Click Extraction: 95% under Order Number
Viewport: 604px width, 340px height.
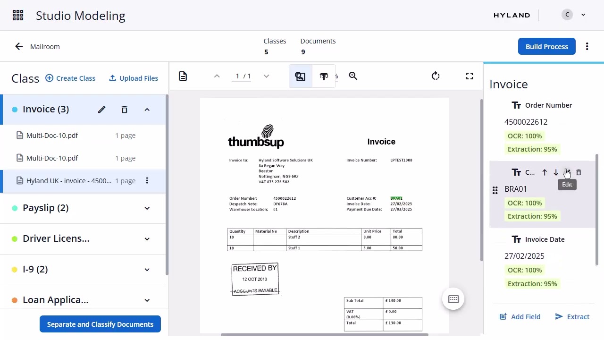(532, 149)
